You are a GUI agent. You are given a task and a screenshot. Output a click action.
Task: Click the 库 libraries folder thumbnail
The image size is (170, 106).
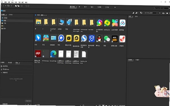(39, 22)
